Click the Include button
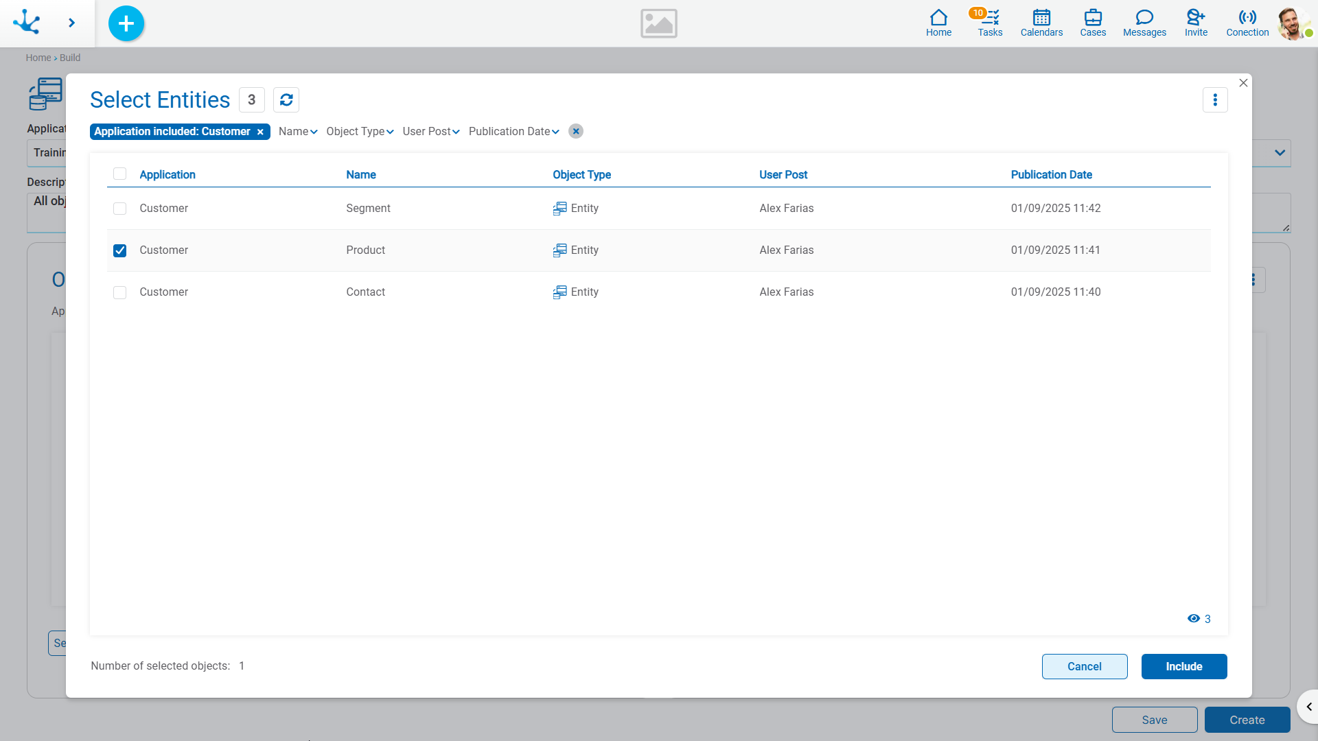The width and height of the screenshot is (1318, 741). click(1183, 666)
